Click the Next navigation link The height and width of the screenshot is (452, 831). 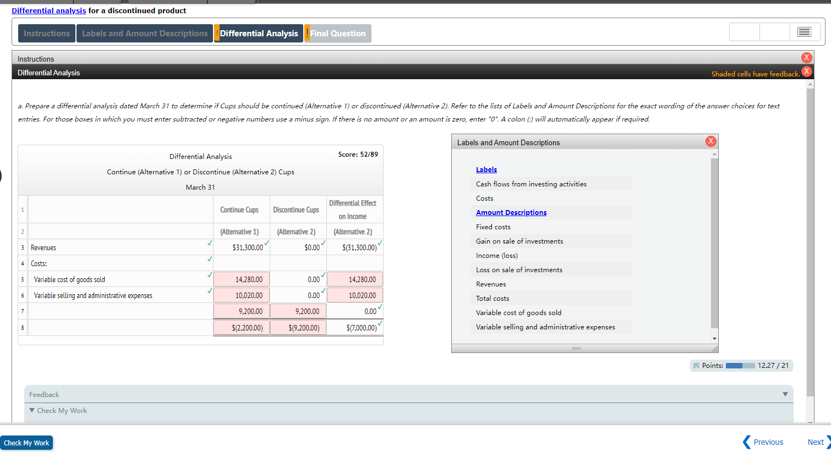click(x=816, y=442)
